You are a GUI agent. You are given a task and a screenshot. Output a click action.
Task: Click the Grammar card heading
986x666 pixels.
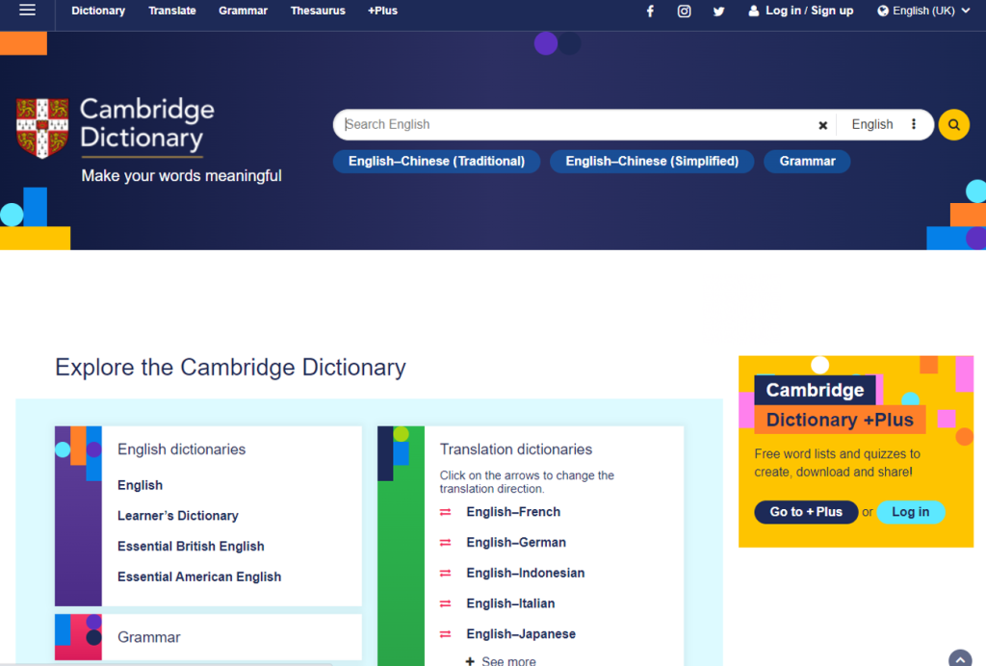coord(149,637)
